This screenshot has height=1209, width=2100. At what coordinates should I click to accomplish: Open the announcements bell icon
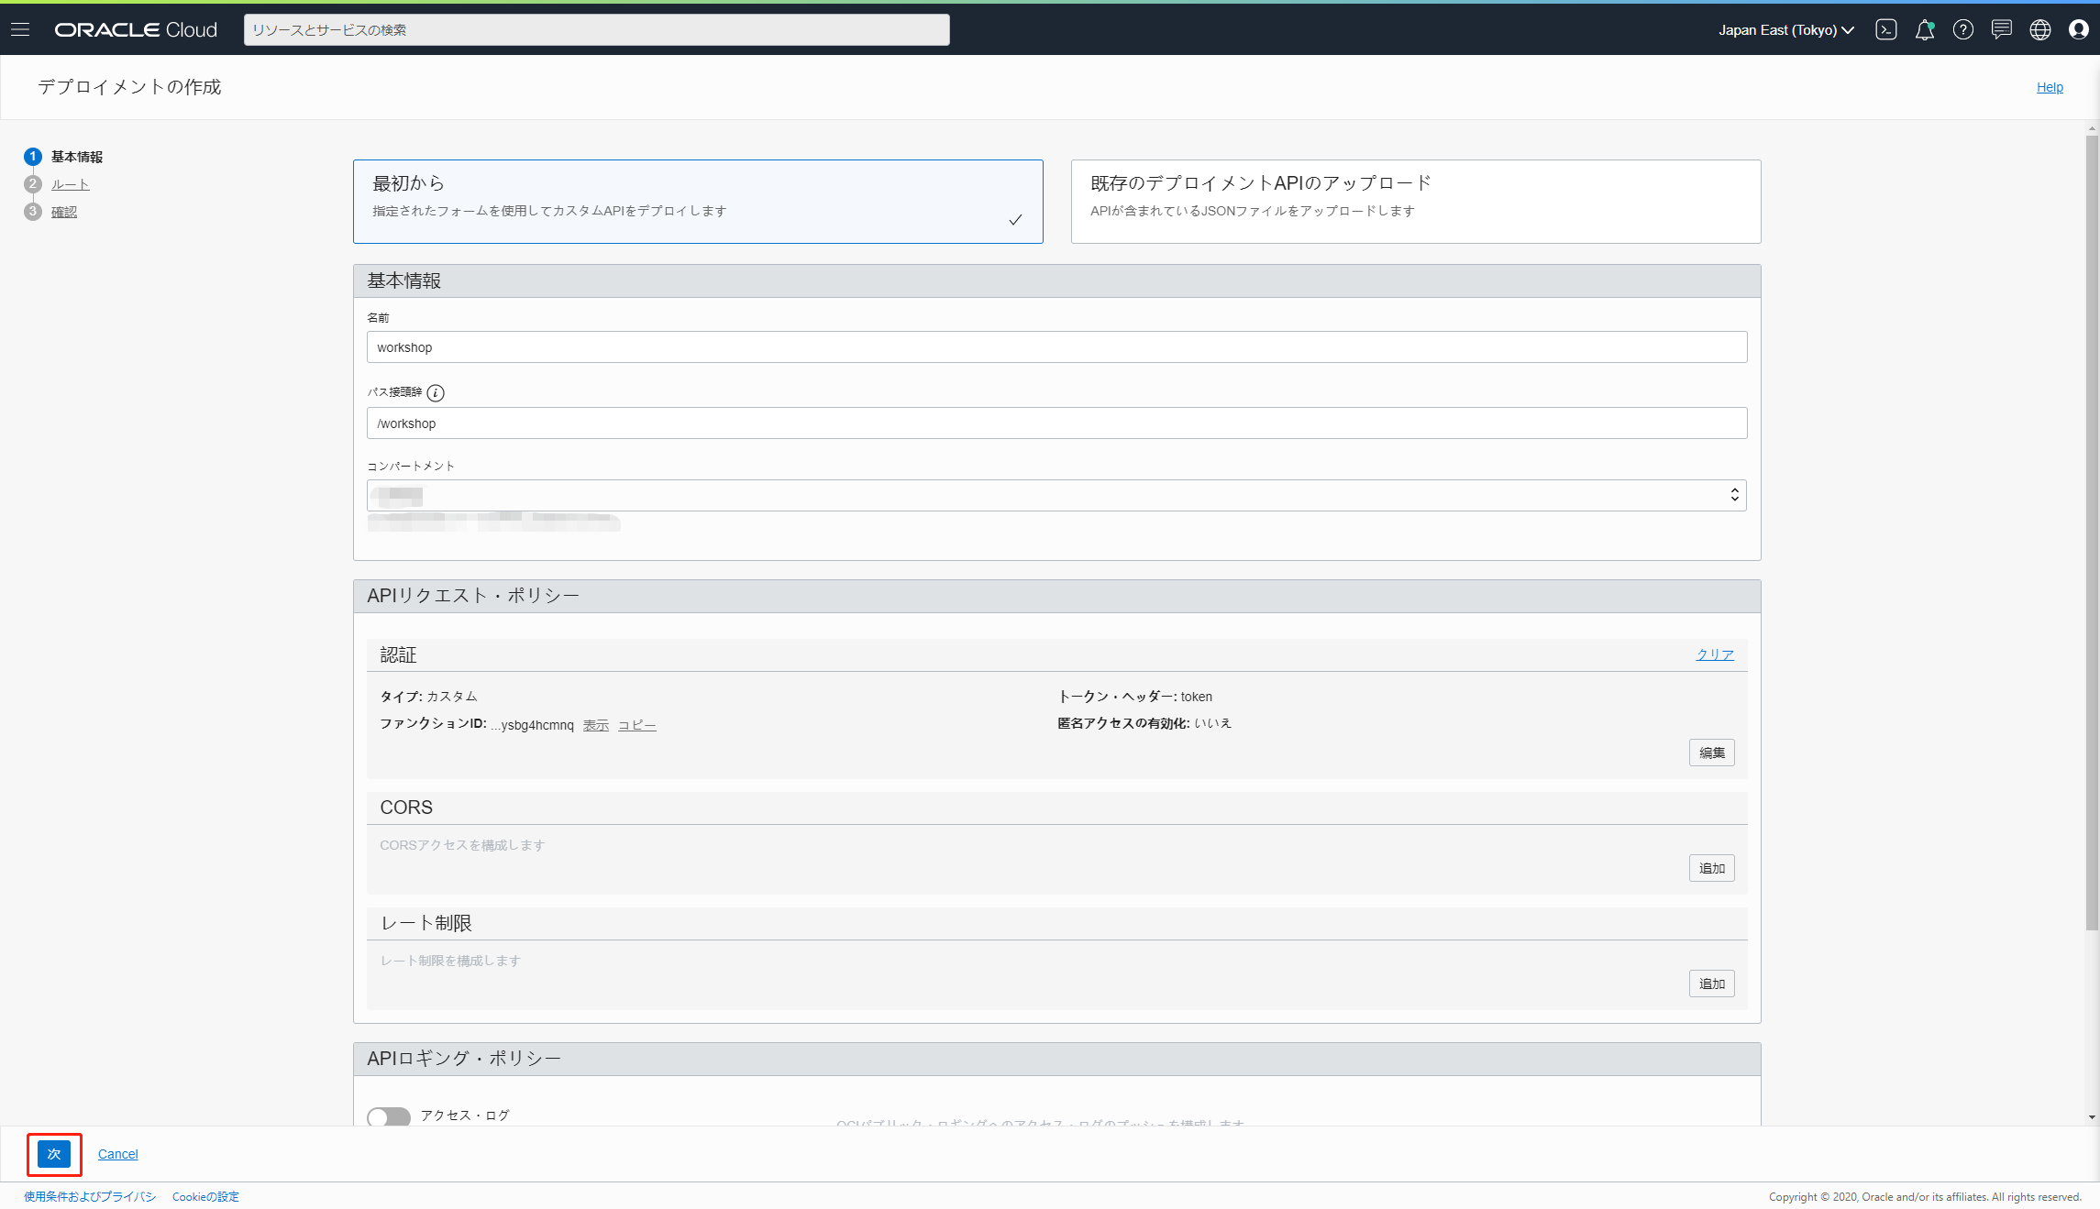[x=1924, y=29]
